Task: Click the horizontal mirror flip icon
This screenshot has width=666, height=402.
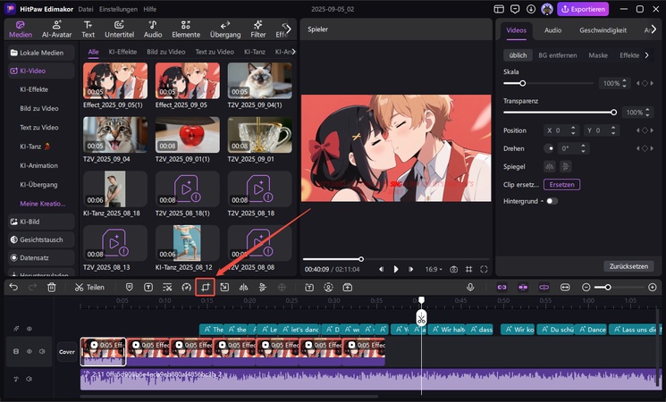Action: [x=243, y=288]
